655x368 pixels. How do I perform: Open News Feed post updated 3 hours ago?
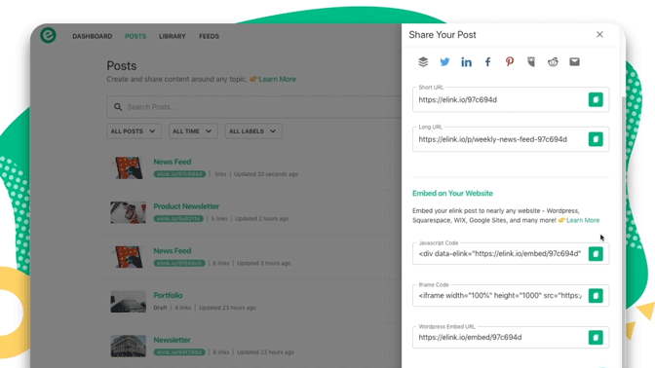pyautogui.click(x=173, y=251)
